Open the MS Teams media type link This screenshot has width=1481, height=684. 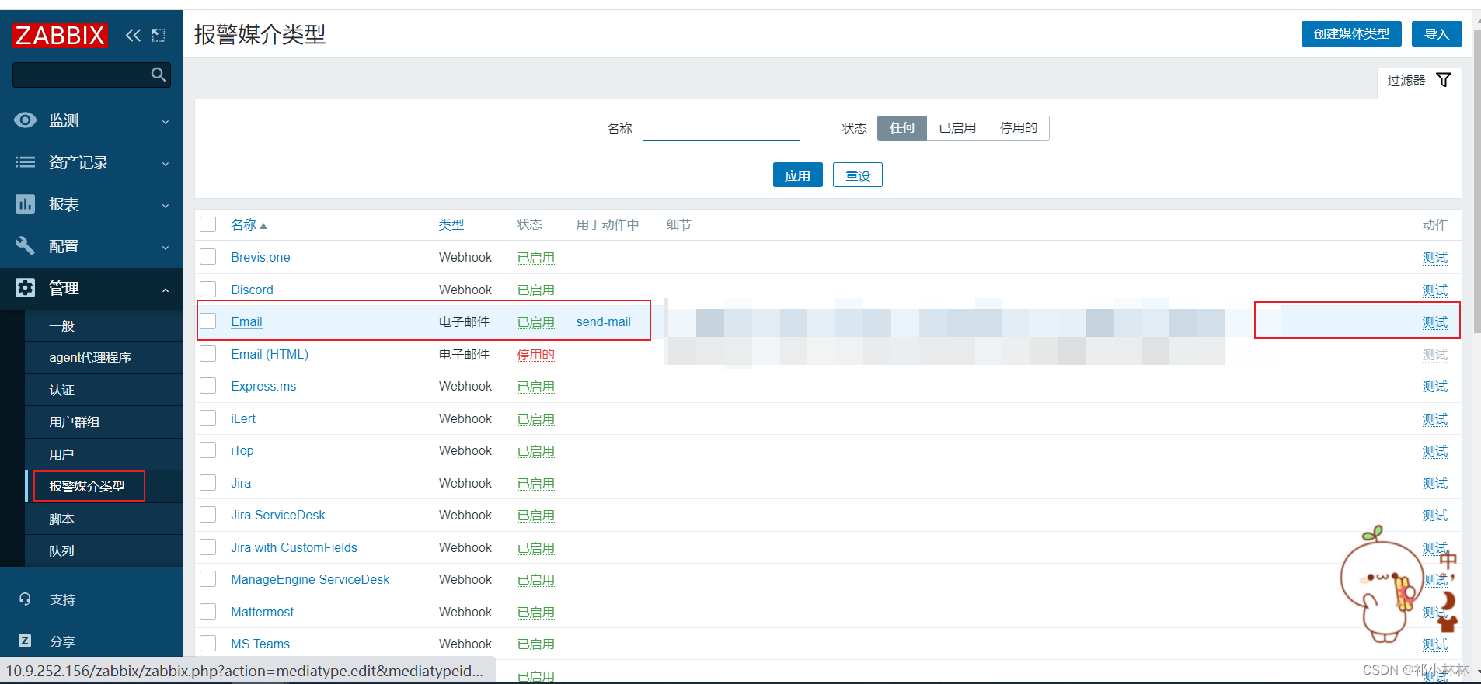[260, 644]
